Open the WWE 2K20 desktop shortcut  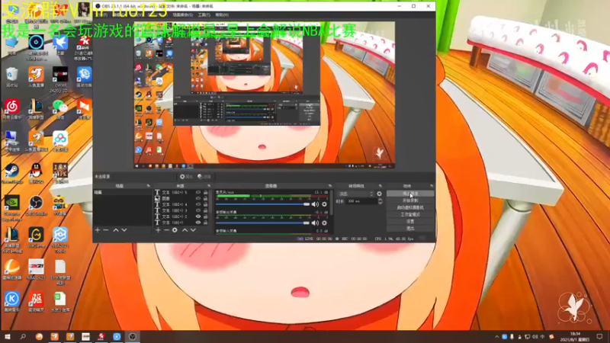coord(59,79)
